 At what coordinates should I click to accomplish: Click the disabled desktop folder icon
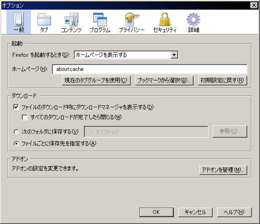pos(89,132)
